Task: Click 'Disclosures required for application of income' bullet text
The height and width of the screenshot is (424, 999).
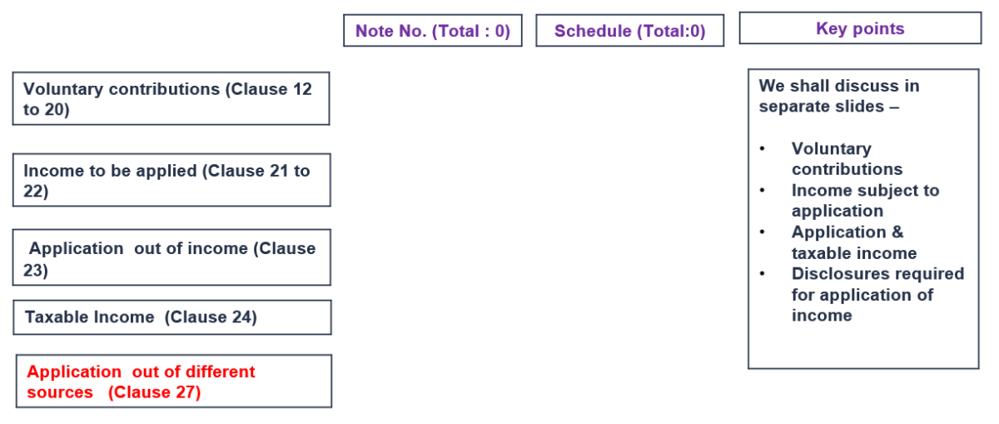Action: click(877, 294)
